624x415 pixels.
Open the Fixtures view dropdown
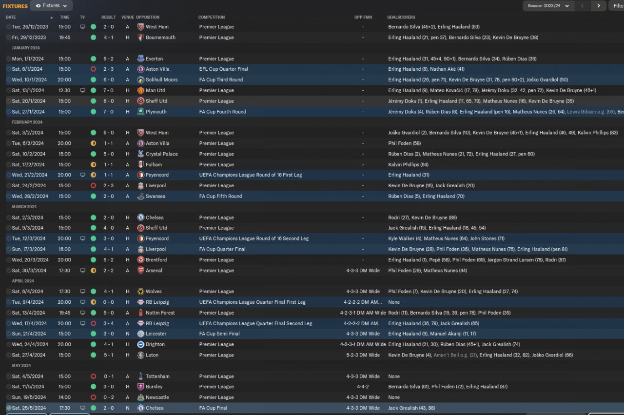click(x=51, y=6)
